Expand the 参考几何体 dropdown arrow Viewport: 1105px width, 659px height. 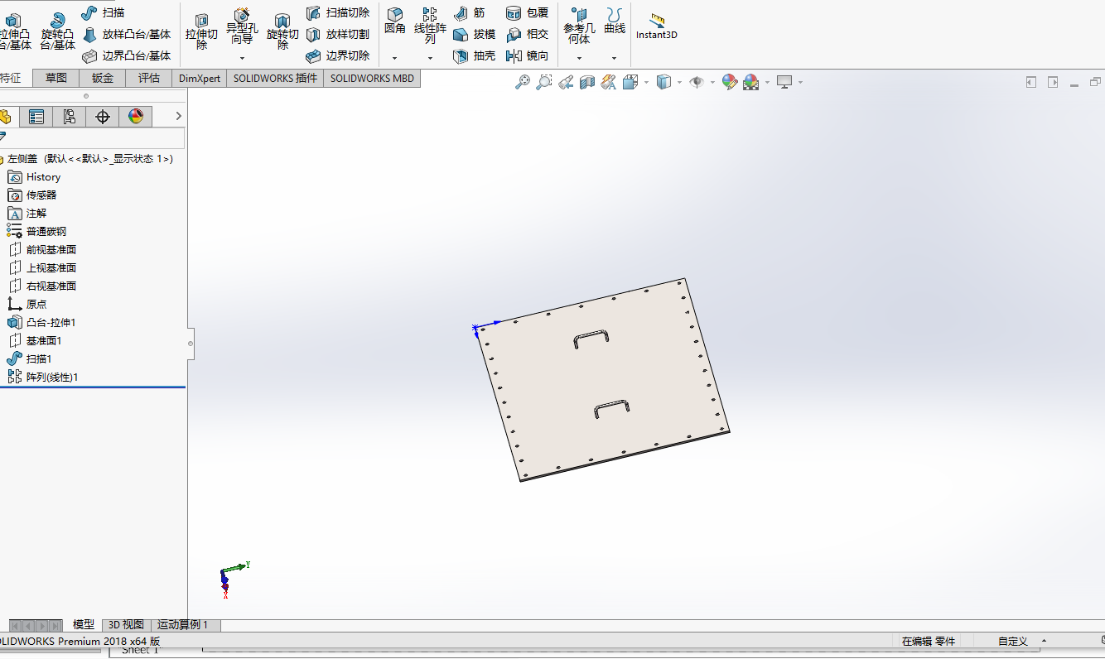pyautogui.click(x=579, y=58)
